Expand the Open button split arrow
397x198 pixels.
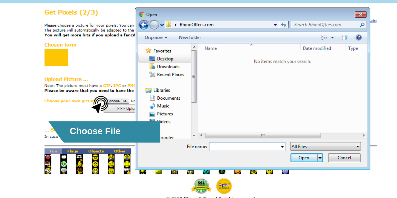point(320,158)
